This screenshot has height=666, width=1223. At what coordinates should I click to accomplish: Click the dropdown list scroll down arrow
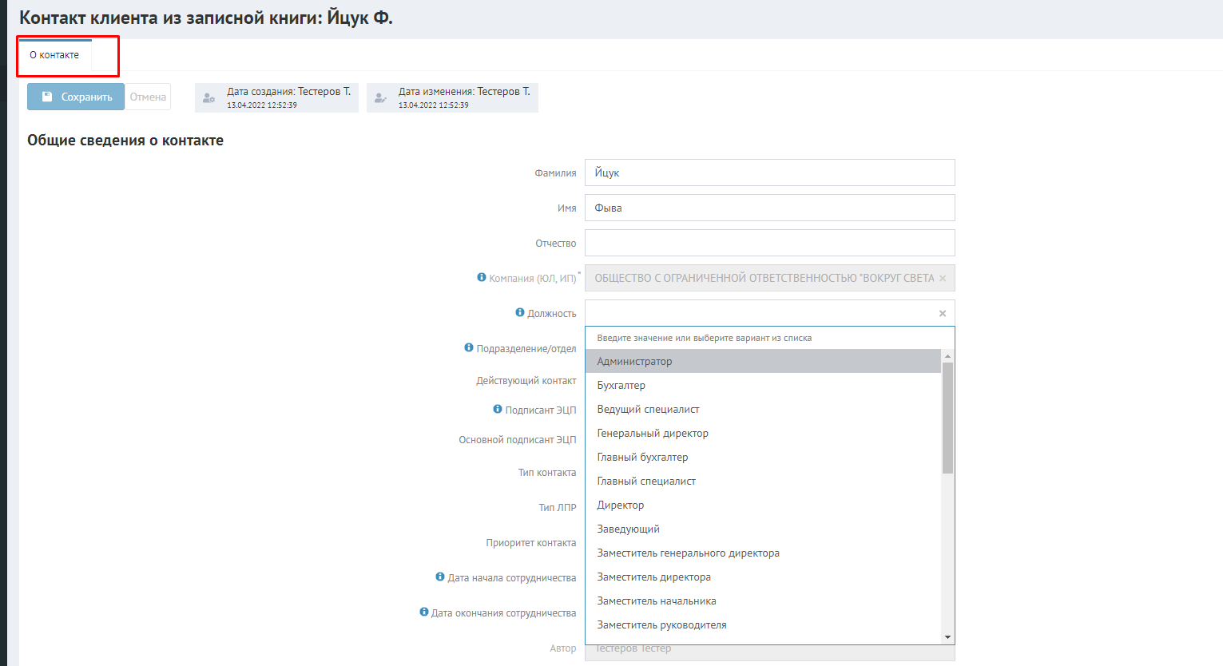click(x=947, y=637)
